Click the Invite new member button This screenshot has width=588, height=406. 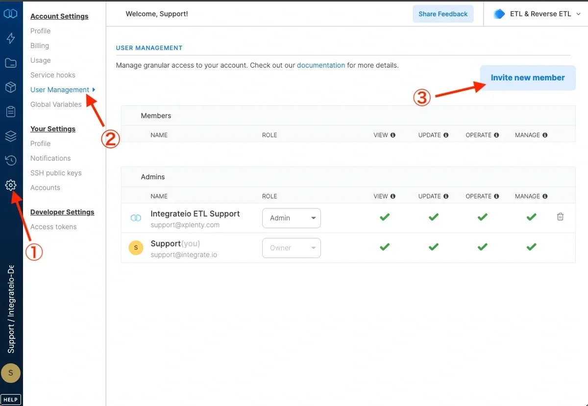[x=527, y=77]
